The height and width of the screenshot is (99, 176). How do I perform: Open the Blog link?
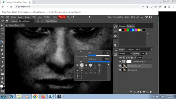coord(133,17)
